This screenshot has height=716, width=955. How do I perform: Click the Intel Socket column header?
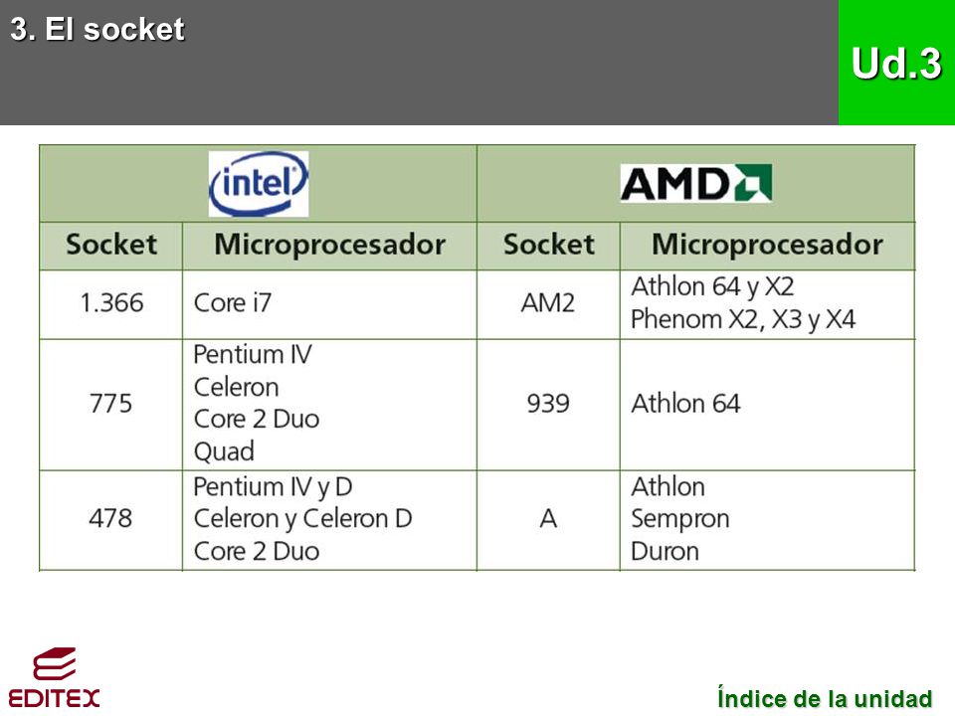click(110, 246)
